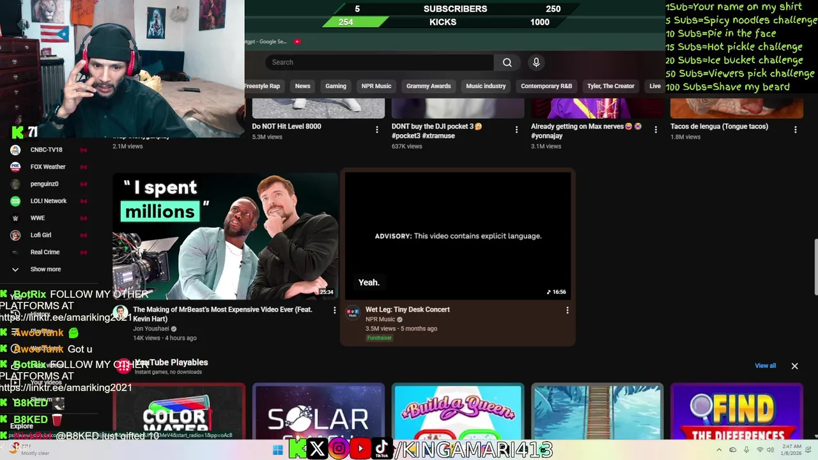Select the News filter chip
The height and width of the screenshot is (460, 818).
pyautogui.click(x=303, y=86)
